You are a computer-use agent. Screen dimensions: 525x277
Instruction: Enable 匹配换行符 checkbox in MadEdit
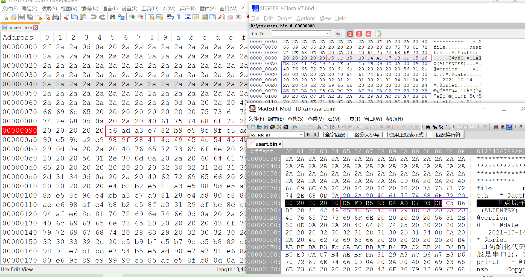pos(429,135)
